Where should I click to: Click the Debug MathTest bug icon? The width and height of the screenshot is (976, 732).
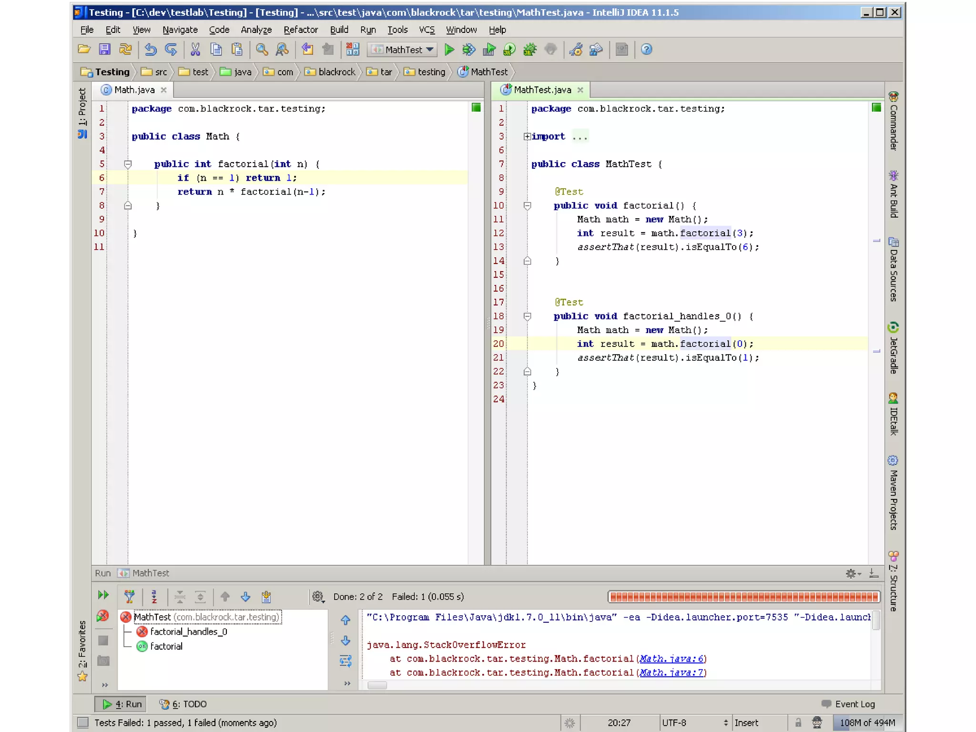tap(469, 50)
